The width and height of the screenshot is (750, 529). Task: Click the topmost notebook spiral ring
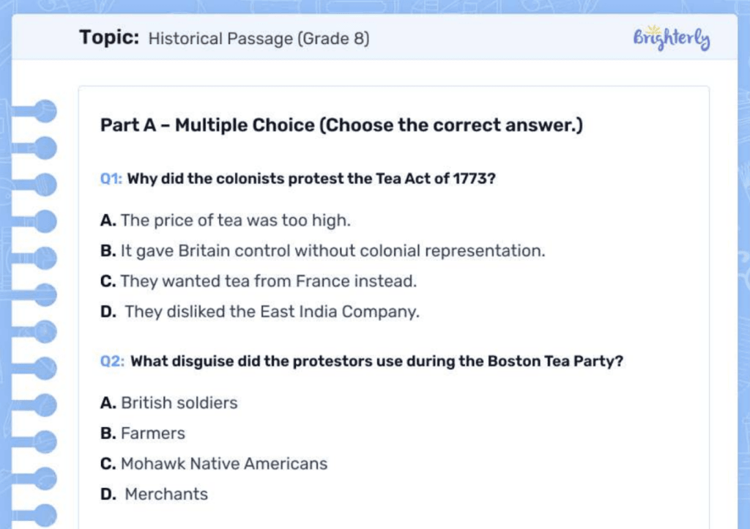tap(44, 111)
